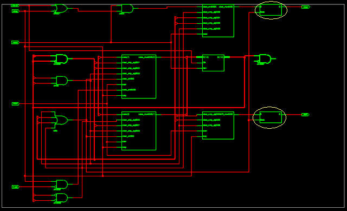
Task: Select the bottommost AND gate with two inverted inputs
Action: pyautogui.click(x=61, y=198)
